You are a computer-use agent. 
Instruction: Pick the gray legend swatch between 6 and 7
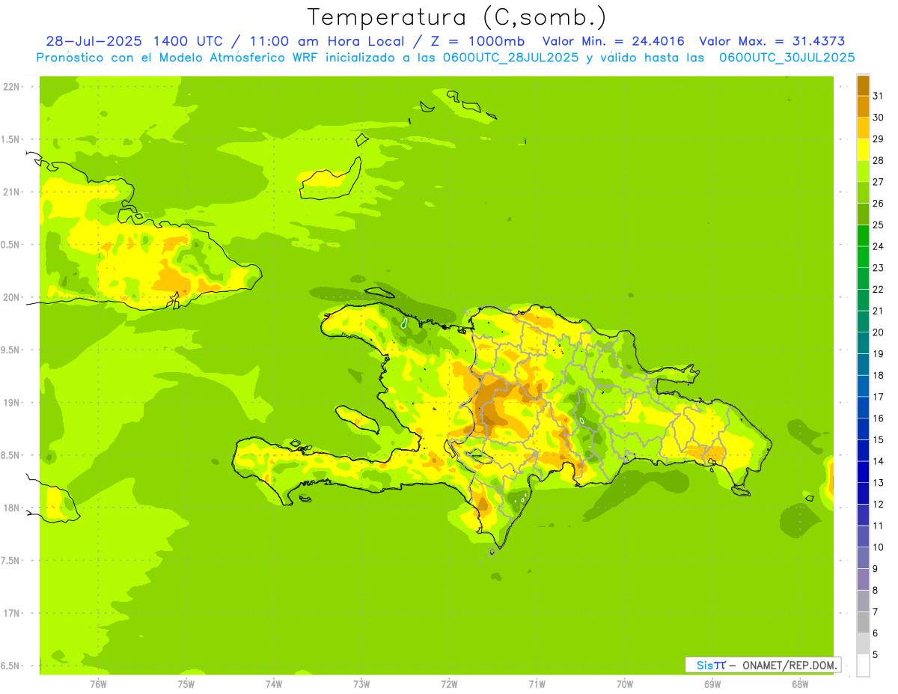point(863,622)
